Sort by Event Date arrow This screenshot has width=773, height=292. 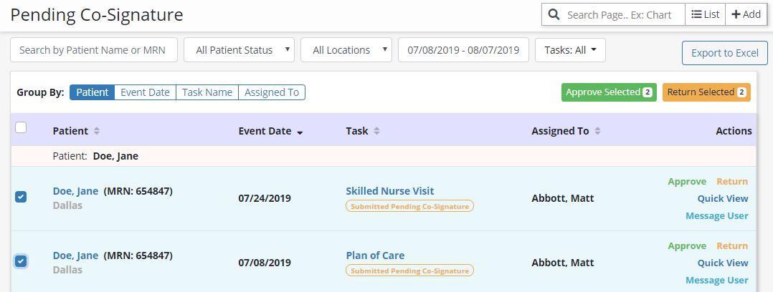coord(300,132)
